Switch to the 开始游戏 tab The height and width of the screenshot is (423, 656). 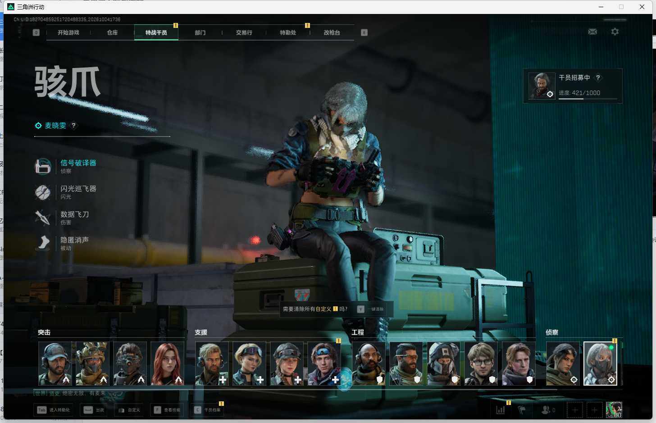(68, 32)
